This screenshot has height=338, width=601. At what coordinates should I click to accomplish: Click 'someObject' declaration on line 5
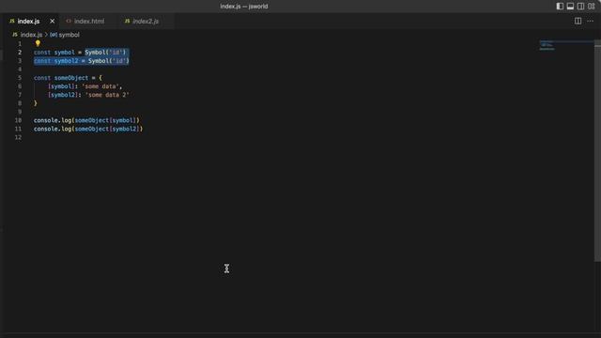click(x=71, y=78)
